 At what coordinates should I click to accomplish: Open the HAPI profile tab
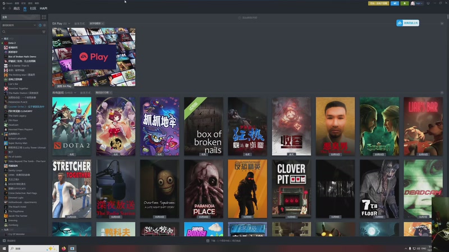click(x=44, y=8)
